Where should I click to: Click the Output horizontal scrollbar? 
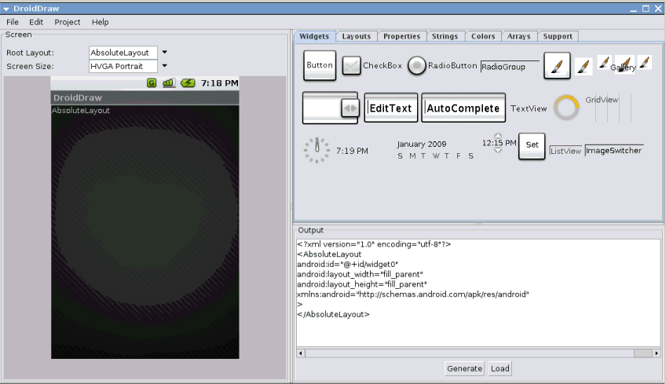(x=478, y=353)
